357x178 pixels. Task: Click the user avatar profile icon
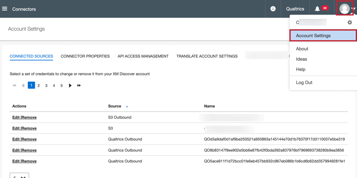344,9
